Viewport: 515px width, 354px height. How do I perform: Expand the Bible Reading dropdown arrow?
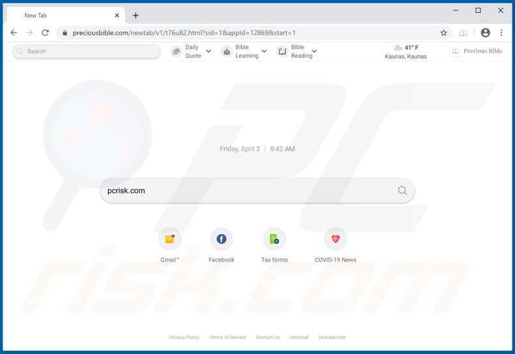(314, 52)
